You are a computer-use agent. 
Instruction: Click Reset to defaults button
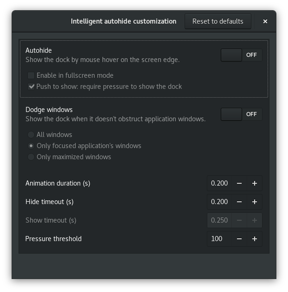click(218, 21)
